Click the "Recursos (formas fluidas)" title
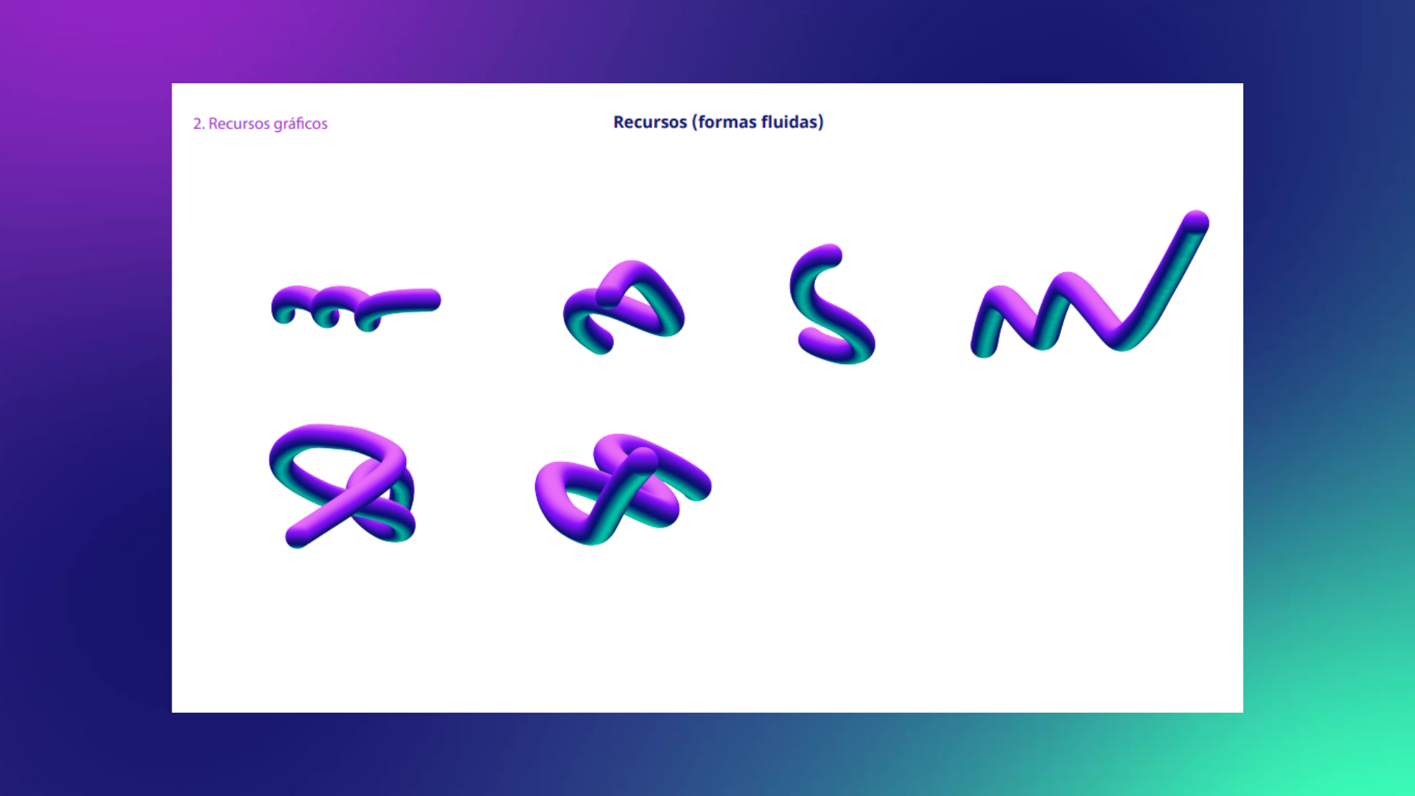This screenshot has width=1415, height=796. 719,122
